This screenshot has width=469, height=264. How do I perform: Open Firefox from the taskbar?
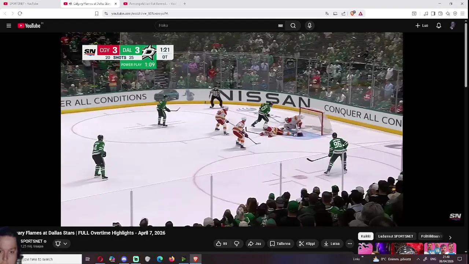click(171, 259)
